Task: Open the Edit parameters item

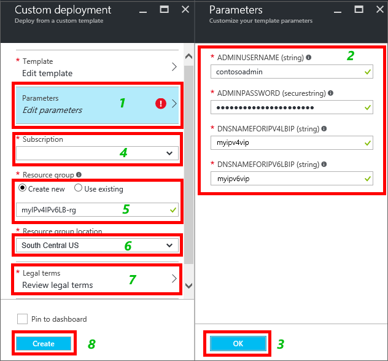Action: point(97,105)
